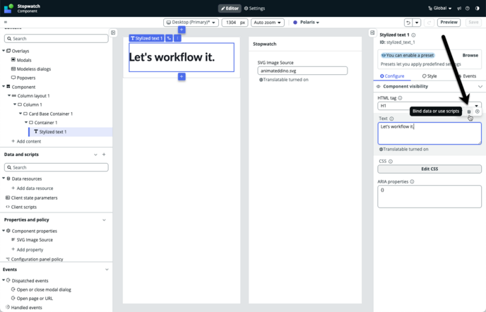
Task: Click the info icon beside CSS label
Action: click(391, 162)
